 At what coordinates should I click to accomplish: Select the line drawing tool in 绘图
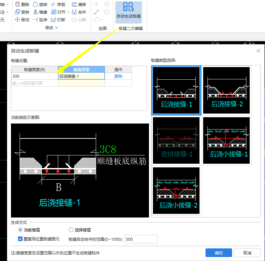[96, 12]
